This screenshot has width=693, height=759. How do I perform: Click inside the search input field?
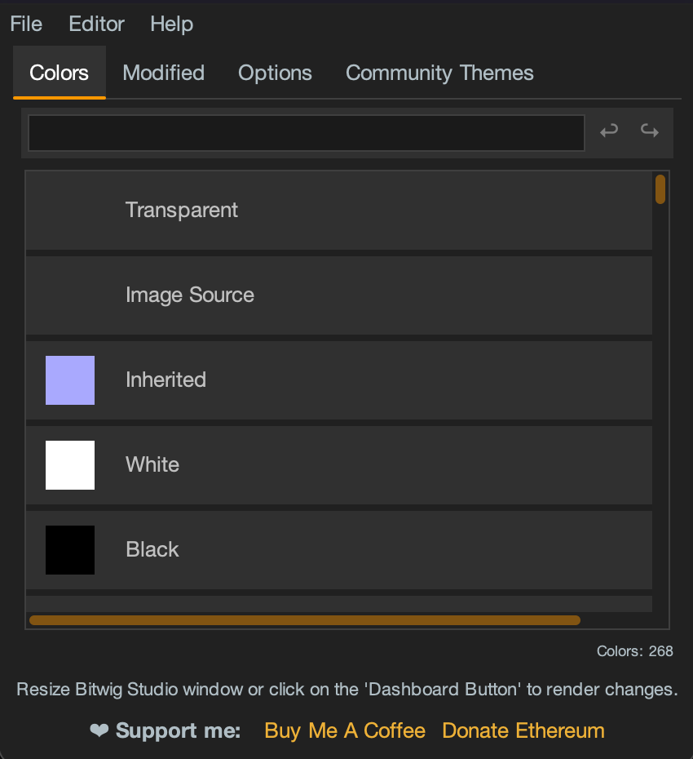(306, 131)
